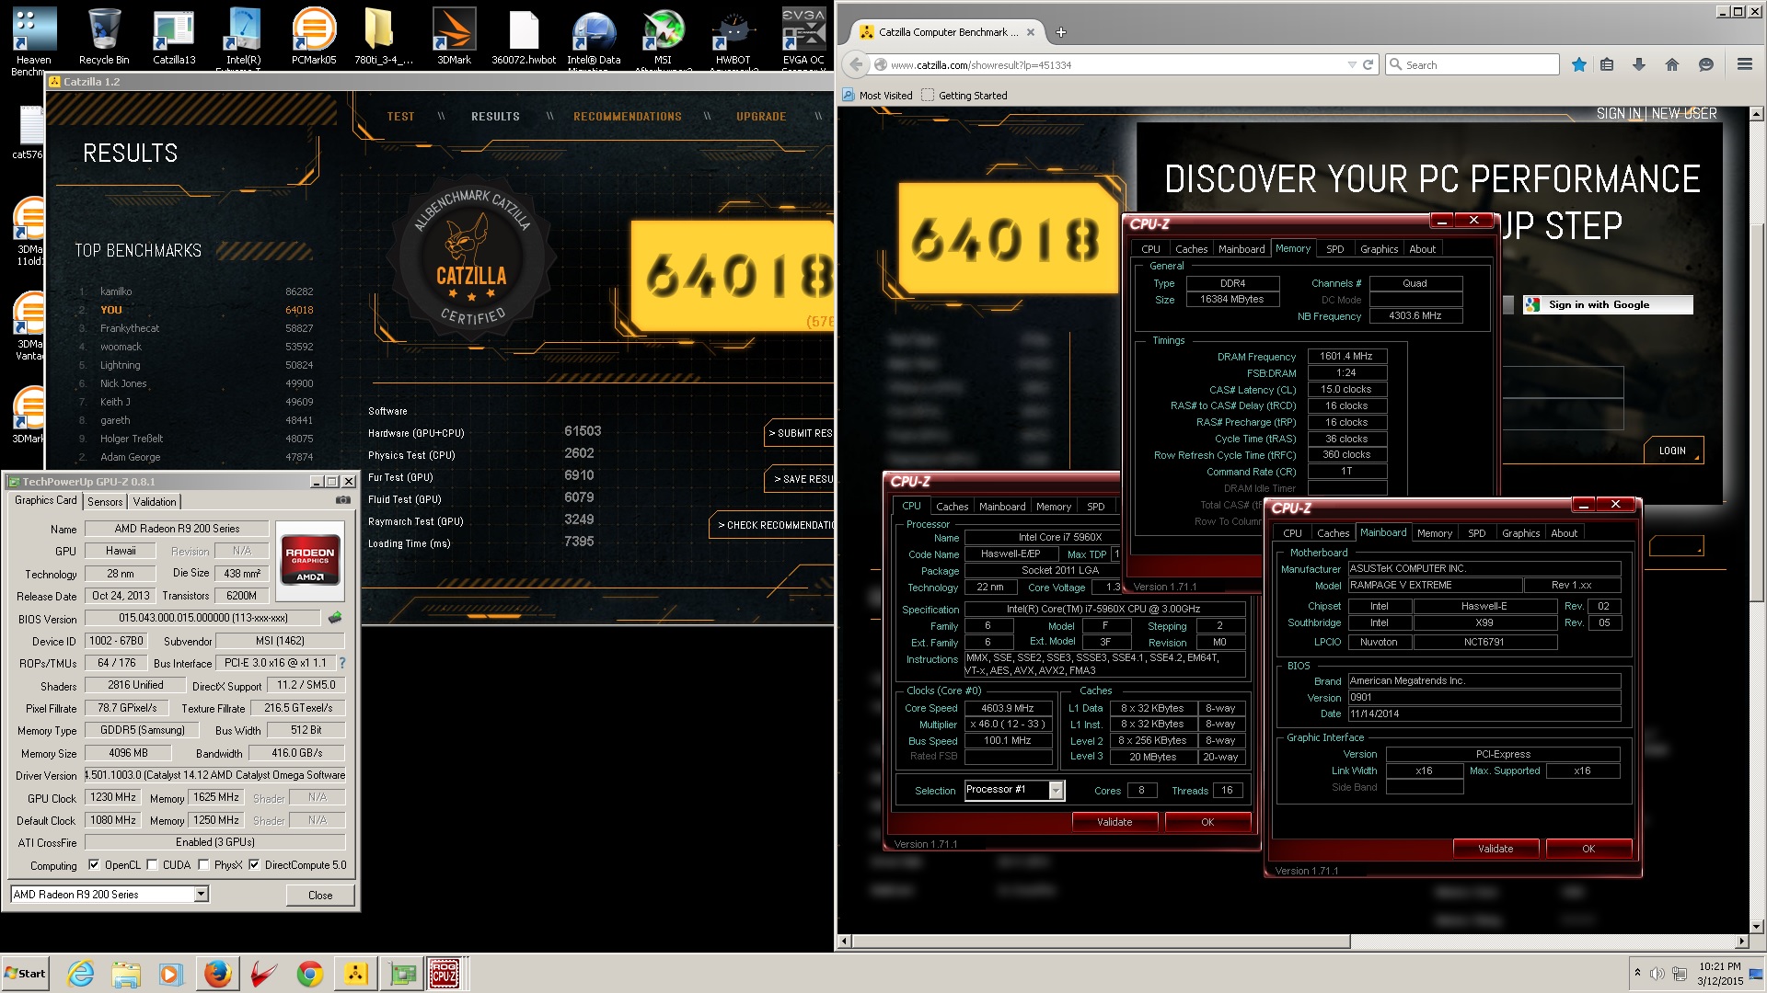The width and height of the screenshot is (1767, 993).
Task: Open the Windows Start menu
Action: [26, 974]
